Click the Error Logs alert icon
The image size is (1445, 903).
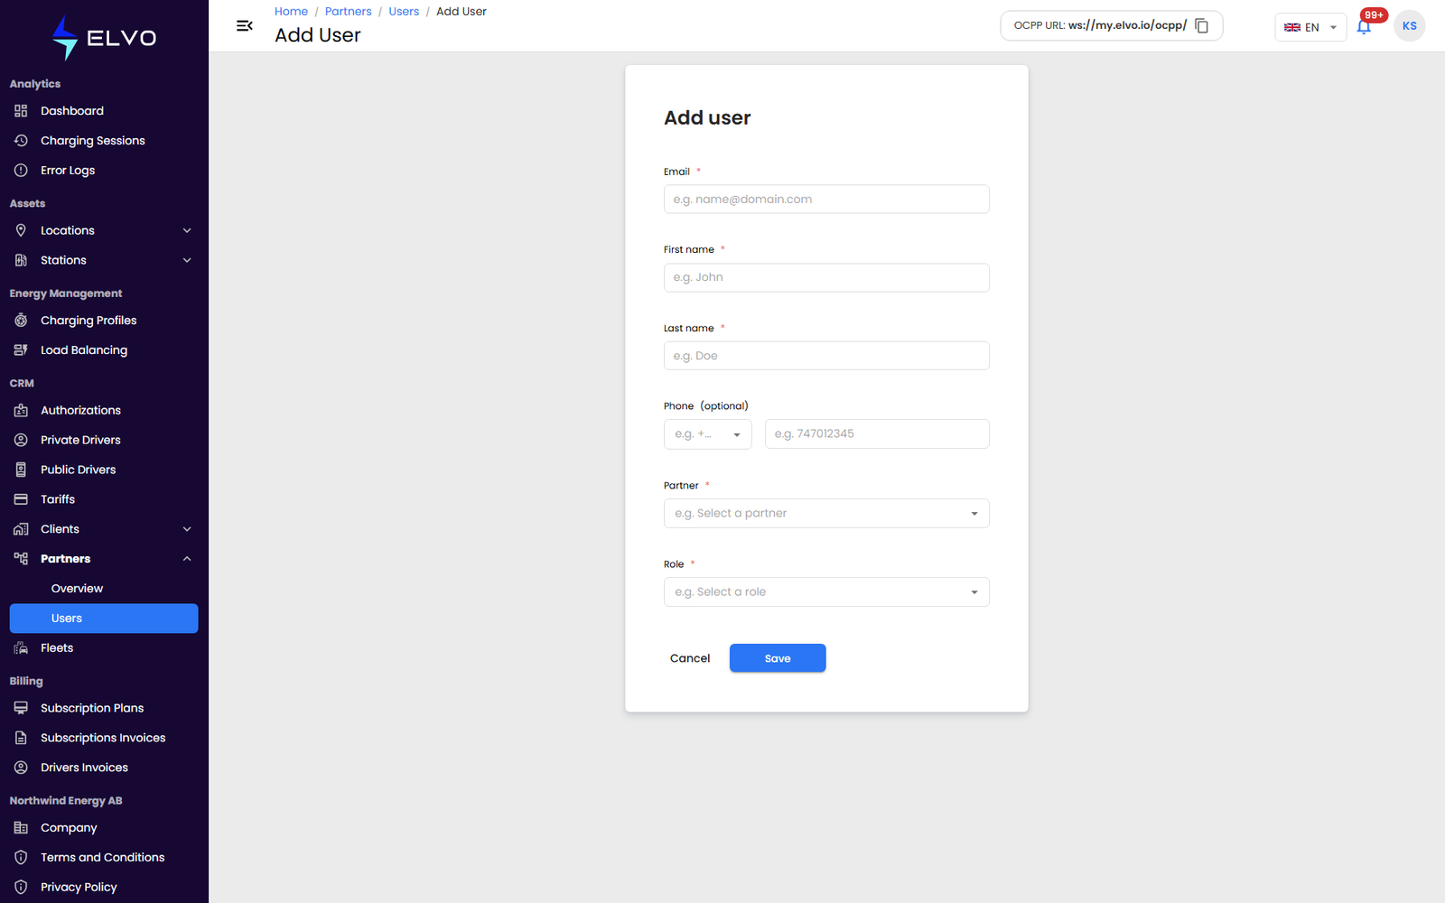tap(21, 171)
